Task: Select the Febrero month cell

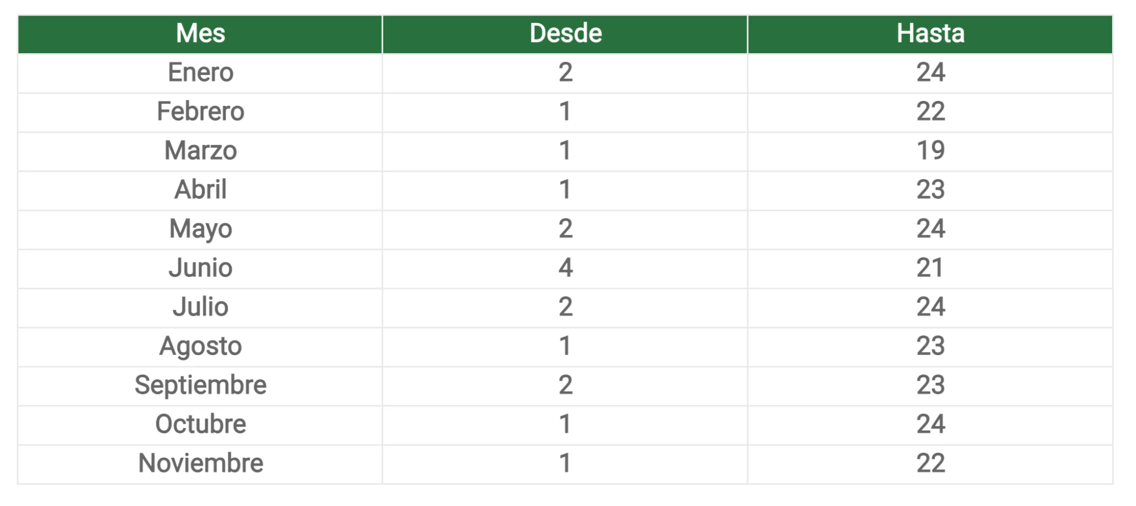Action: pos(200,112)
